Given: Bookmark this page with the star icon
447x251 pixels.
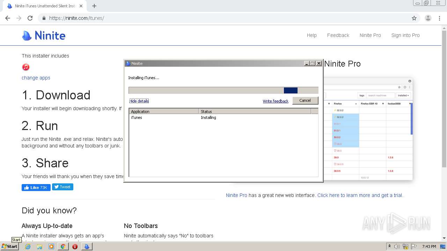Looking at the screenshot, I should tap(414, 18).
